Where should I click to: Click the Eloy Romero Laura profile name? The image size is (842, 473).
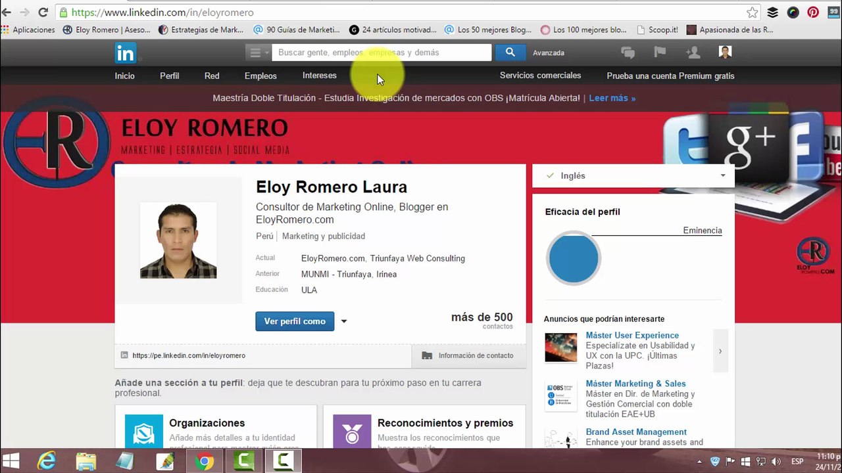(x=332, y=187)
